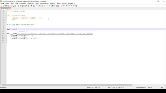Click the Cut scissors toolbar icon
Image resolution: width=166 pixels, height=93 pixels.
coord(18,6)
